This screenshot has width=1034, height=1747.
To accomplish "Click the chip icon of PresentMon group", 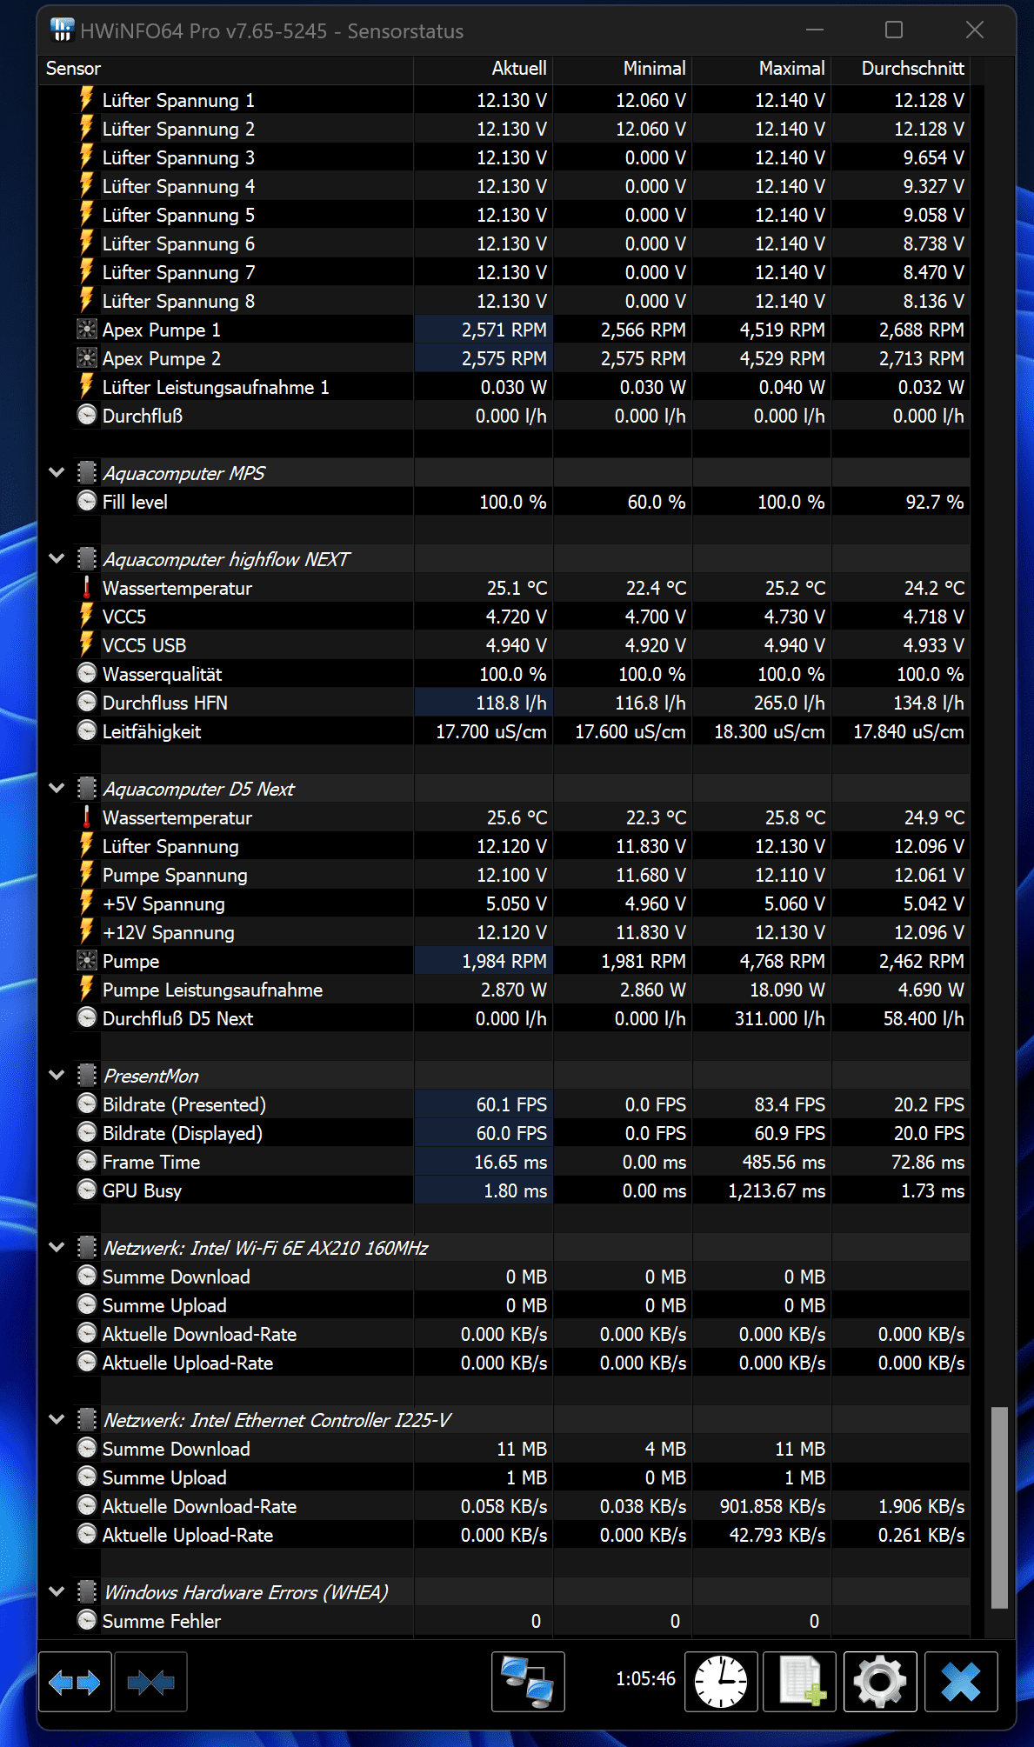I will (87, 1076).
